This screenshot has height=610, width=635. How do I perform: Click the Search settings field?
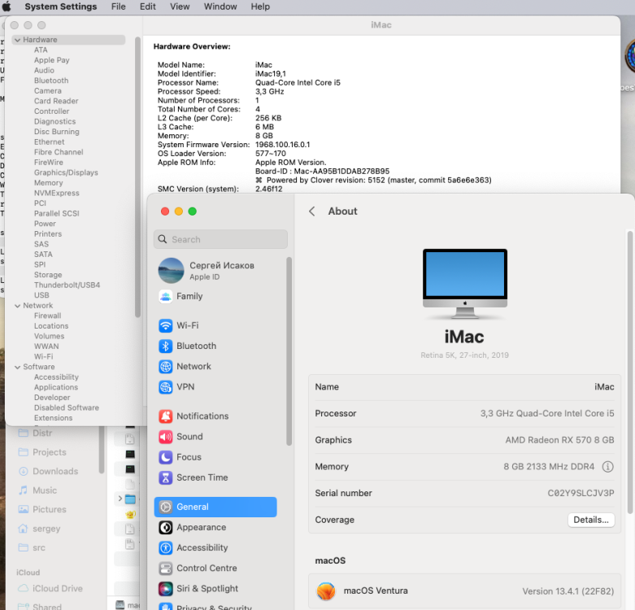tap(220, 239)
